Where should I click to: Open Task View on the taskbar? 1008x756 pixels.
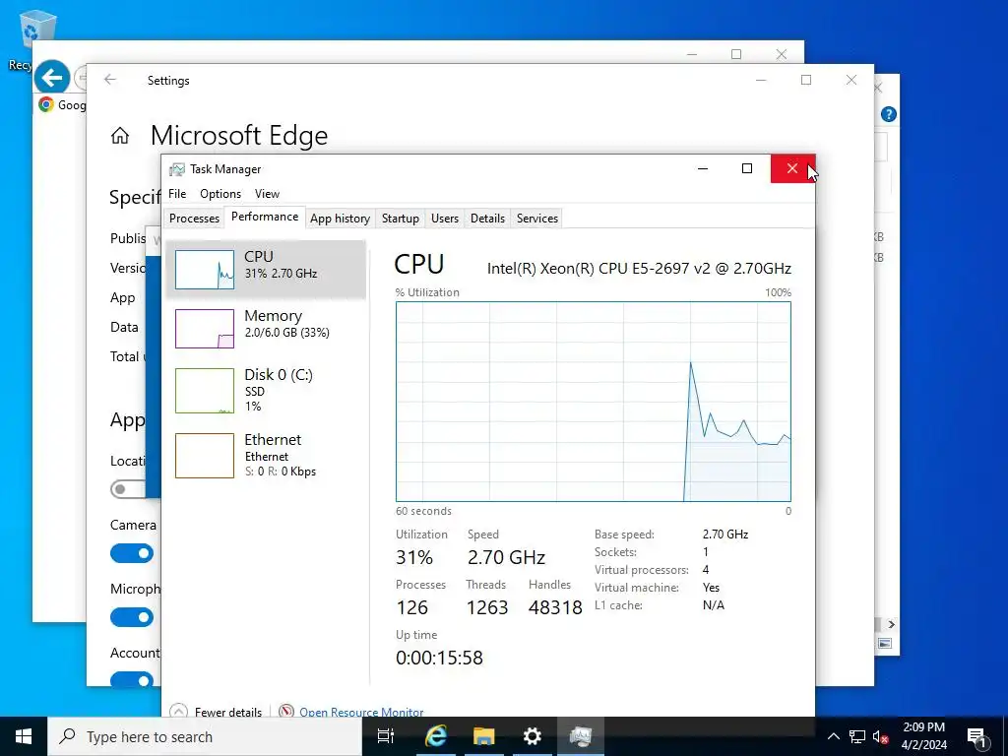(386, 736)
